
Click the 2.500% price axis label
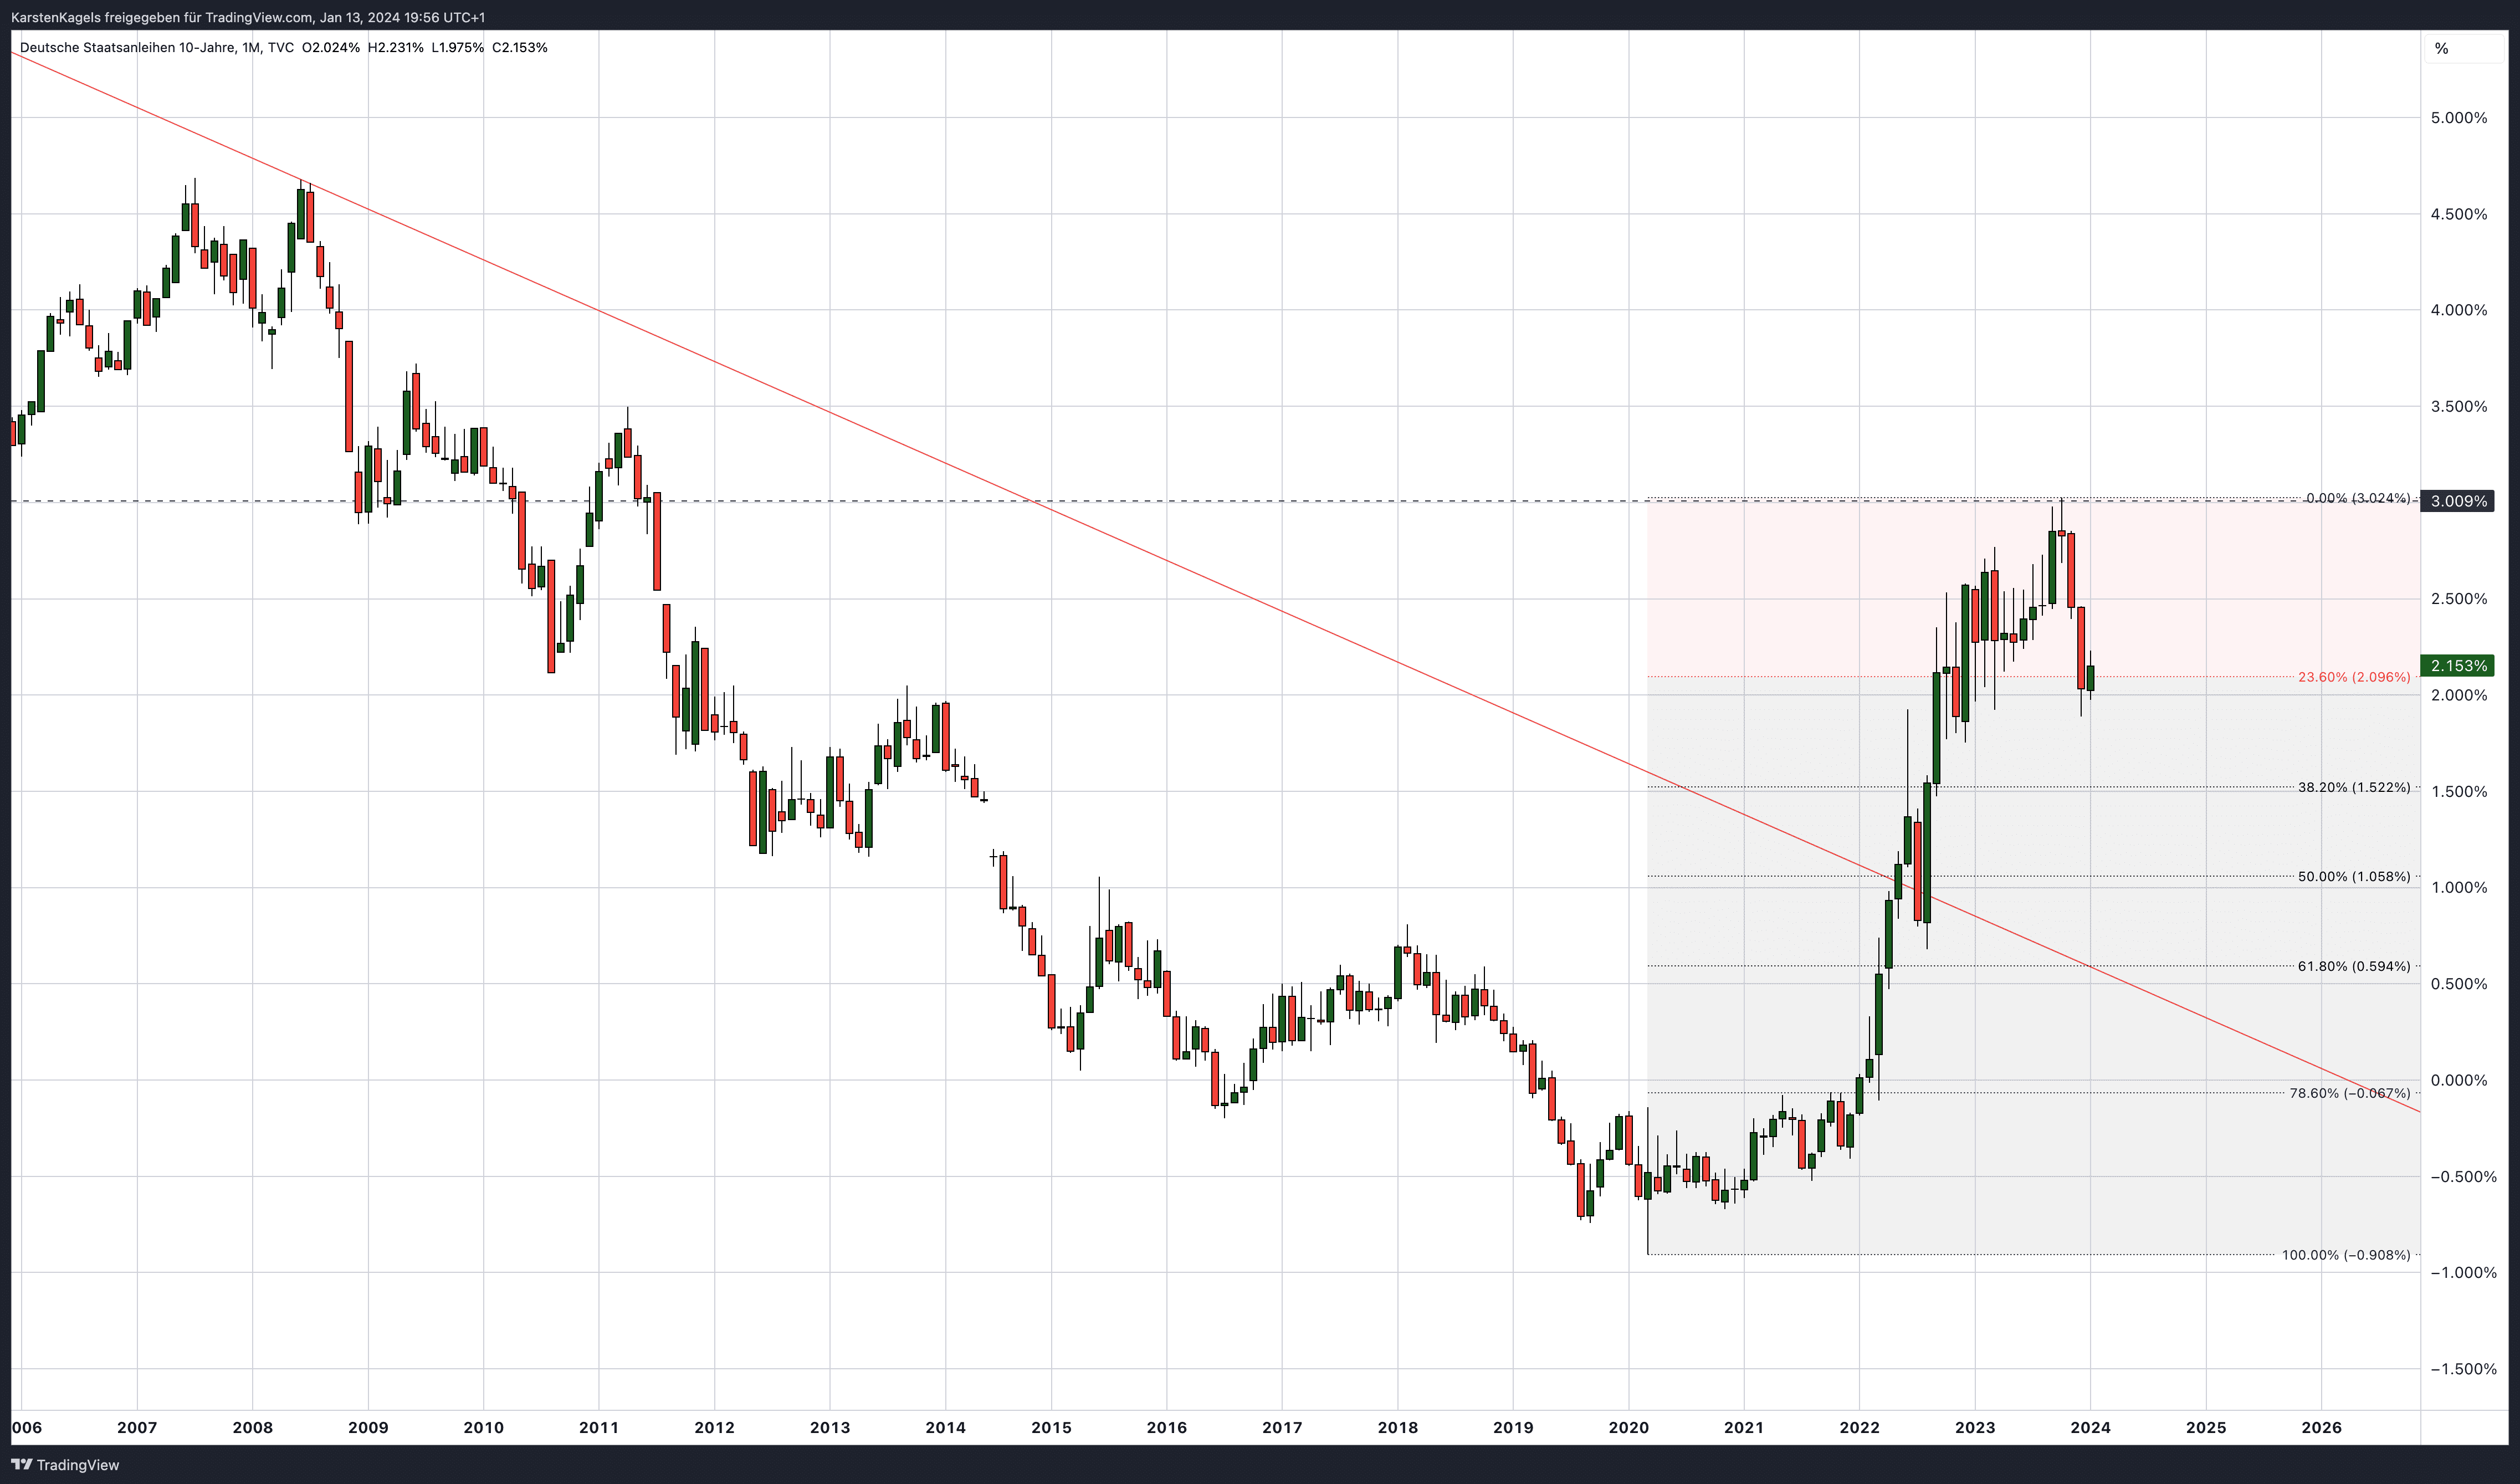2459,599
